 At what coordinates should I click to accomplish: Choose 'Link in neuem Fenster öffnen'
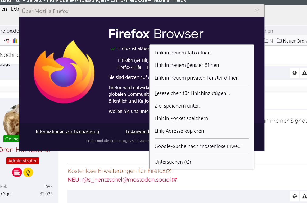click(x=201, y=65)
